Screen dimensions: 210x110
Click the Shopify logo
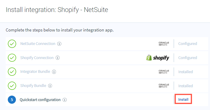(157, 58)
